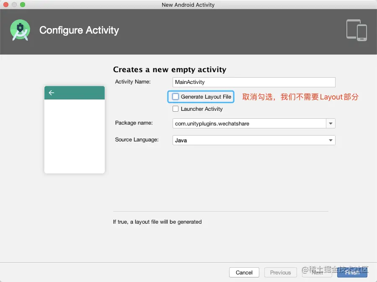
Task: Click the 'New Android Activity' window title
Action: [188, 5]
